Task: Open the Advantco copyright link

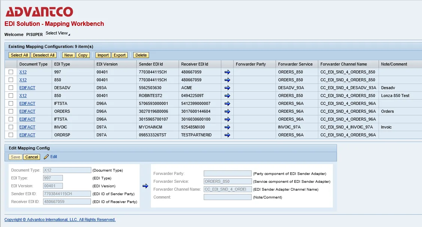Action: pyautogui.click(x=60, y=220)
